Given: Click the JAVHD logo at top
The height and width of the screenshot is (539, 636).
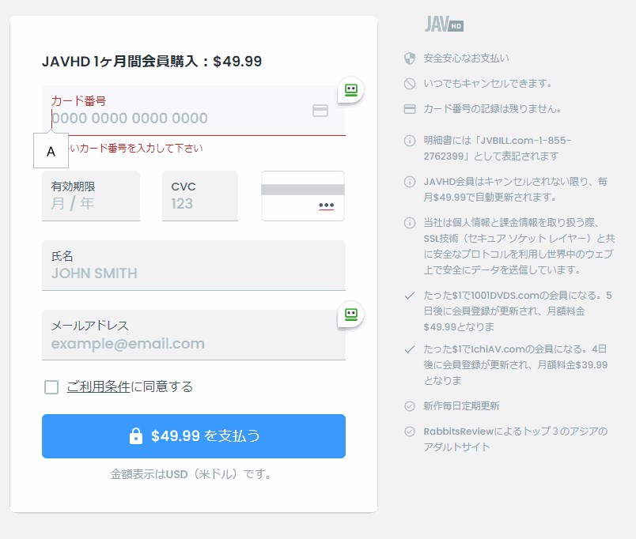Looking at the screenshot, I should click(443, 24).
